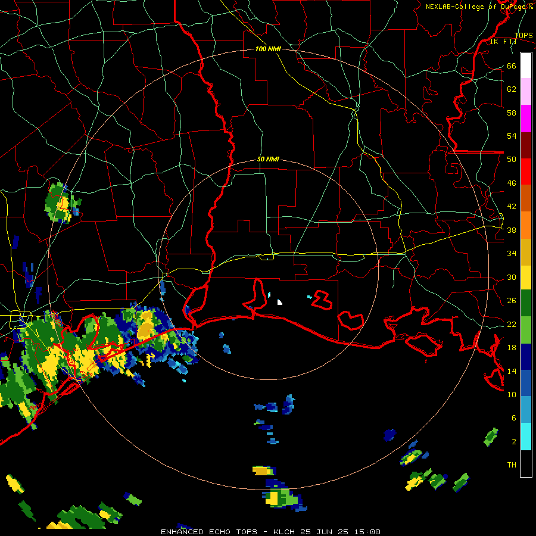Click the black TH threshold swatch
The height and width of the screenshot is (536, 536).
[x=526, y=463]
